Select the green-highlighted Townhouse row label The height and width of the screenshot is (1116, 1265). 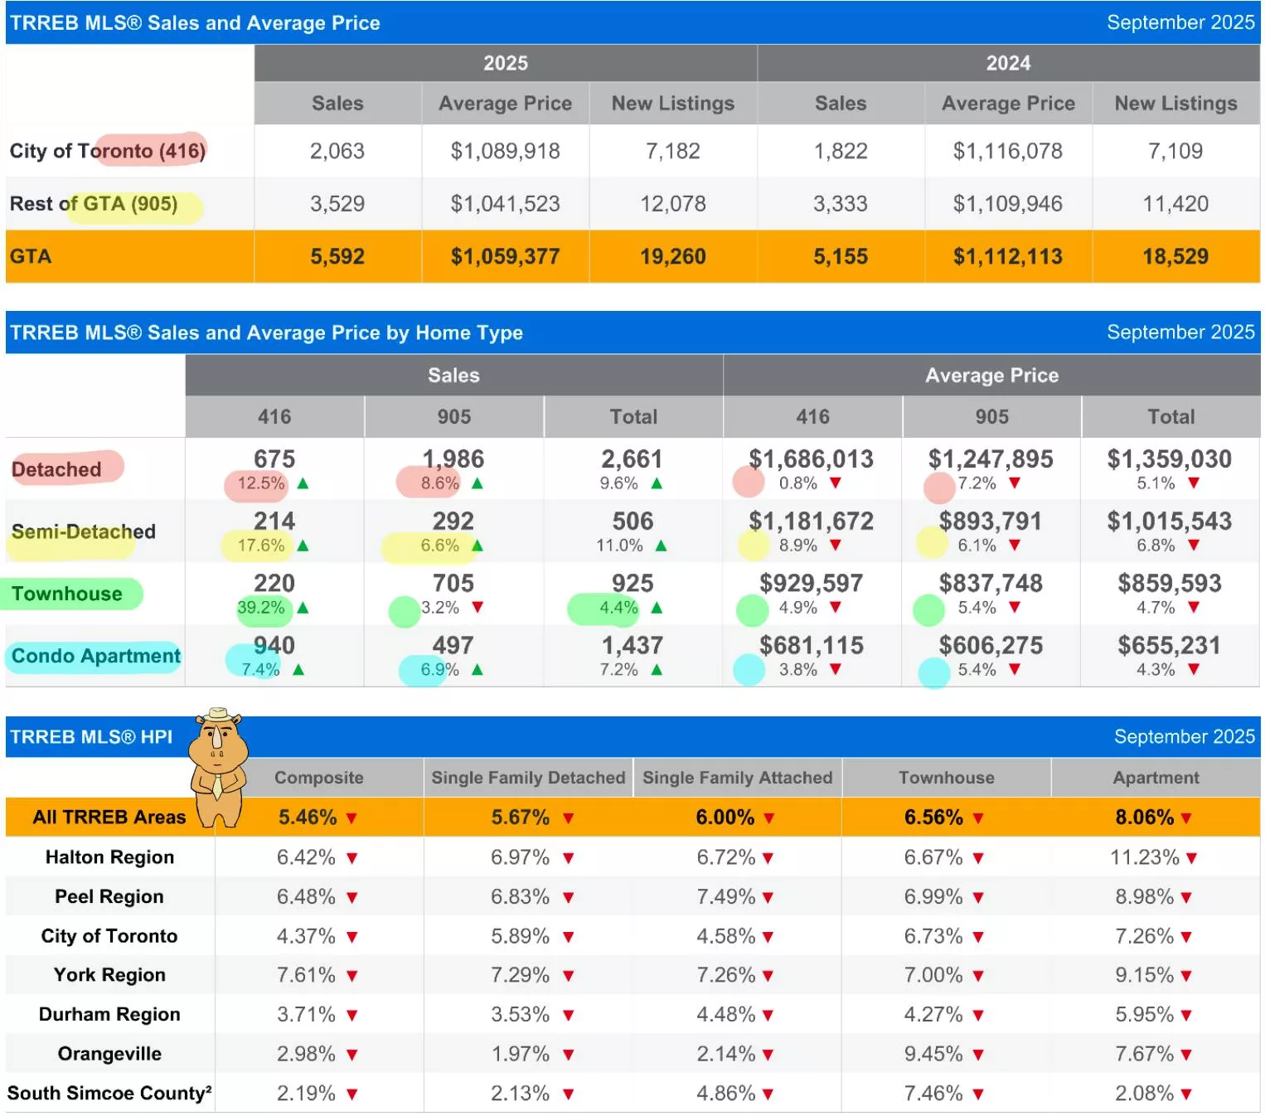click(x=67, y=594)
